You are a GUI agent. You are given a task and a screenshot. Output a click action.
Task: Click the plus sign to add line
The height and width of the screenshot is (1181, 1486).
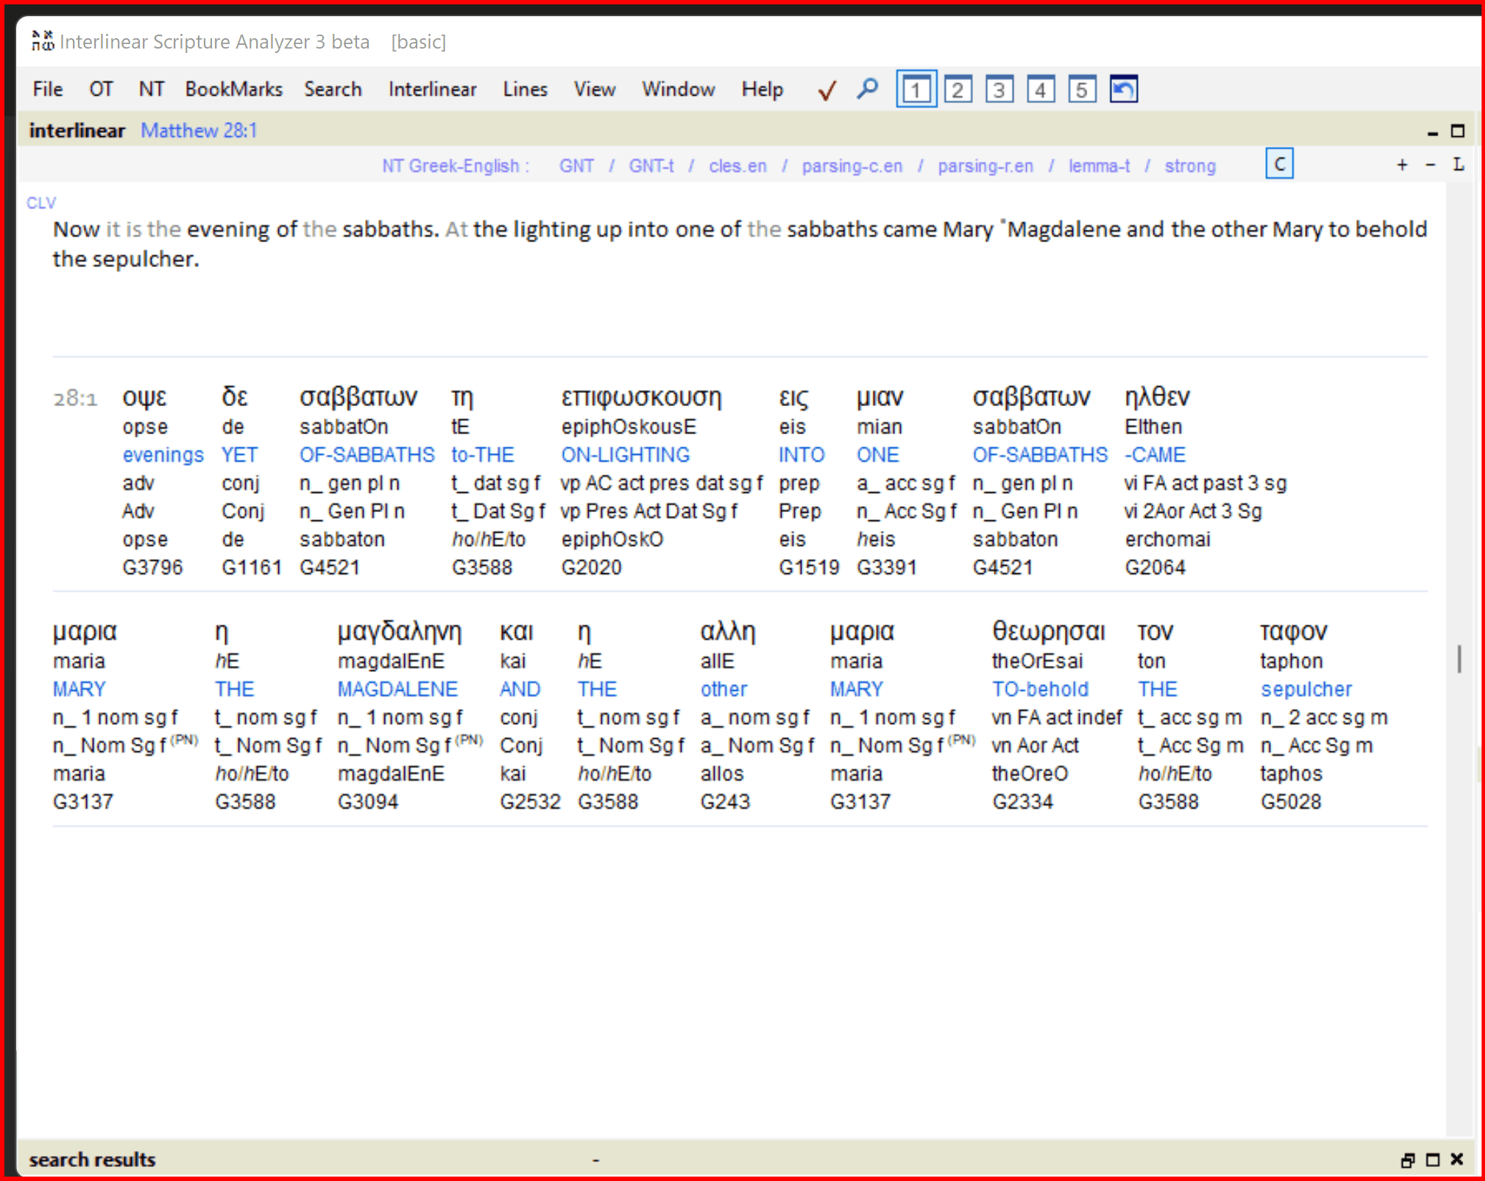(1402, 165)
